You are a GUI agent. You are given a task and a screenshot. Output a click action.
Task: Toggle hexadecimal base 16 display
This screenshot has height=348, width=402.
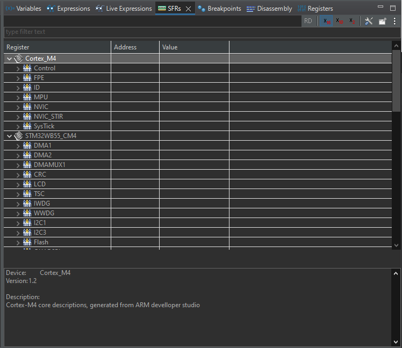point(326,21)
